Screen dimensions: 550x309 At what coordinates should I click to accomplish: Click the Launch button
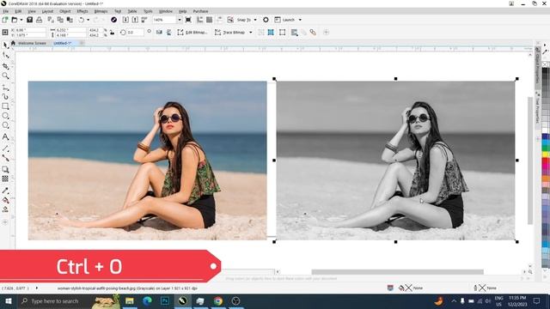coord(284,20)
